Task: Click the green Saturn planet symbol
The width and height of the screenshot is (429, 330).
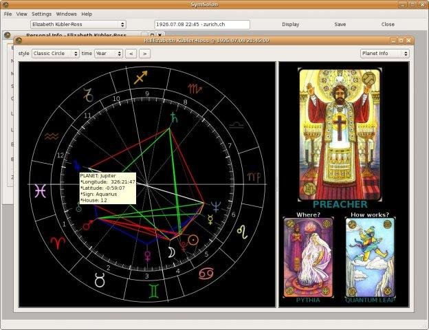Action: click(174, 117)
